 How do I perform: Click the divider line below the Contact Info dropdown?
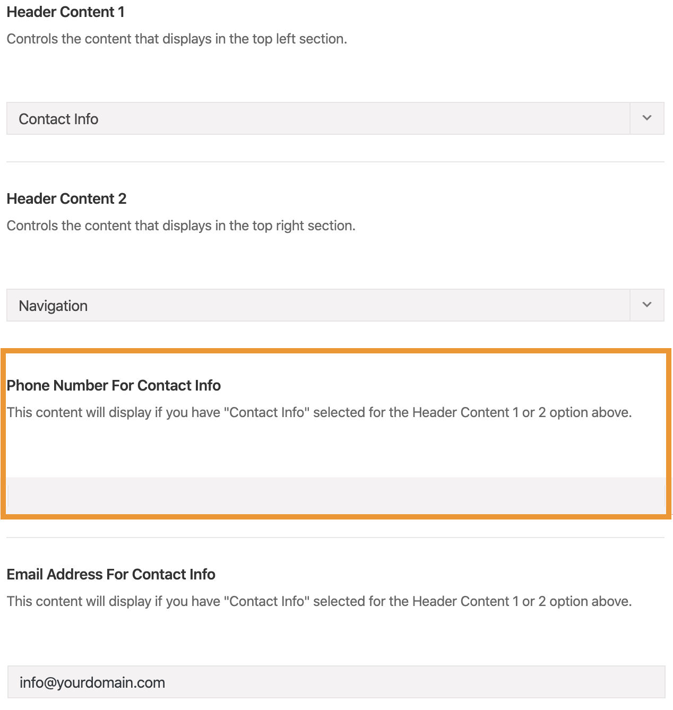click(x=335, y=162)
